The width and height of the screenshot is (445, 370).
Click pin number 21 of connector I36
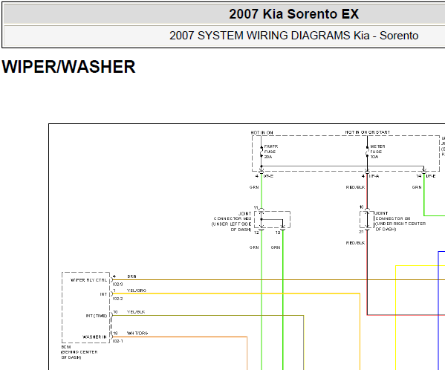coord(361,232)
